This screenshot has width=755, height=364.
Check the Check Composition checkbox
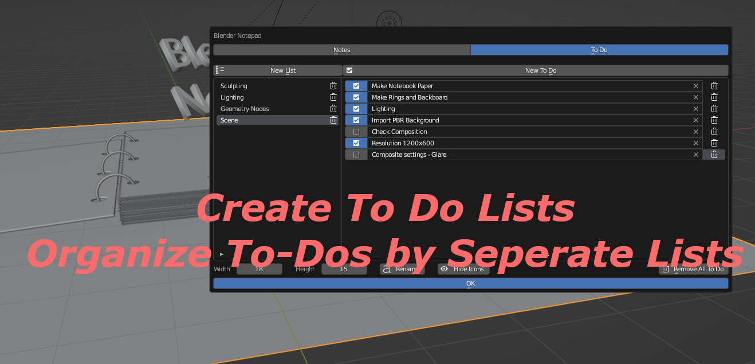[x=356, y=132]
